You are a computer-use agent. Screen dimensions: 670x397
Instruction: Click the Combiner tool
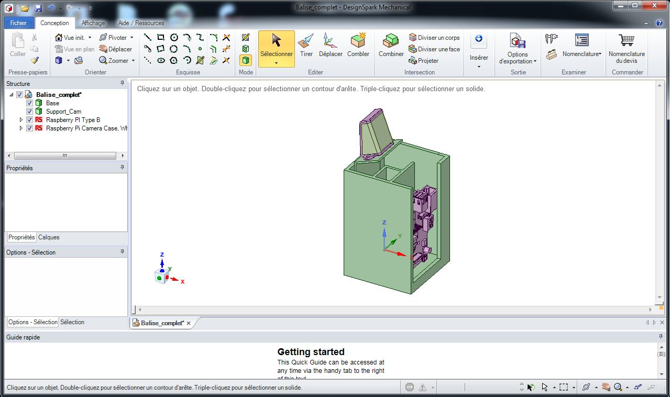point(391,46)
